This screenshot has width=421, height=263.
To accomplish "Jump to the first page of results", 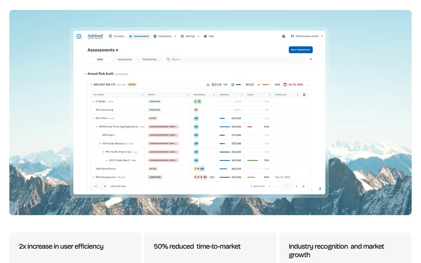I will pos(270,186).
